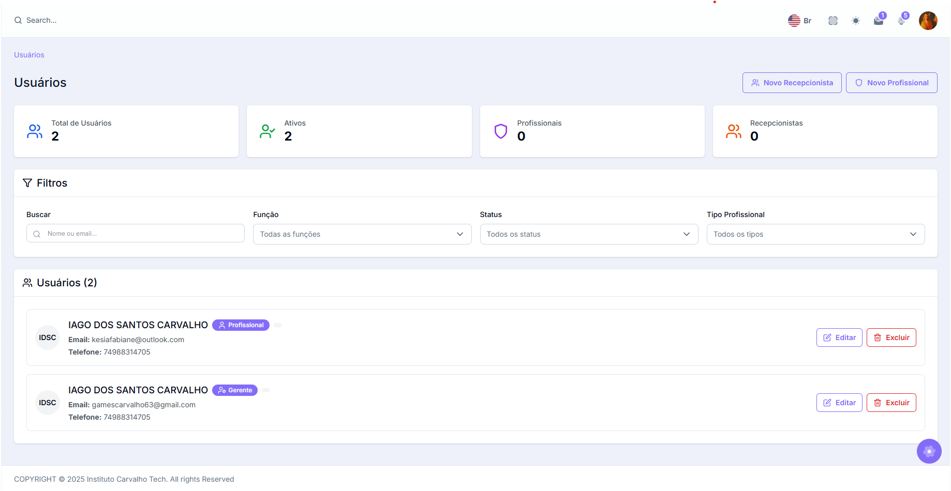
Task: Expand the Tipo Profissional dropdown
Action: (815, 234)
